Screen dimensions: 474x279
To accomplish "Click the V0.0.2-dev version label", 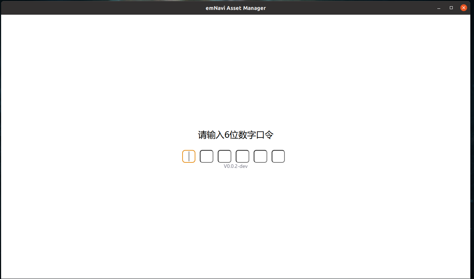I will 236,166.
